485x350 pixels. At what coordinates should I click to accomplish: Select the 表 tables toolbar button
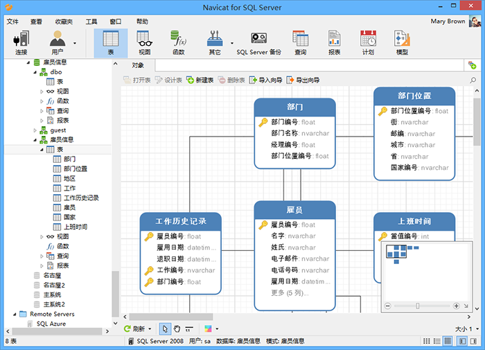[x=111, y=43]
